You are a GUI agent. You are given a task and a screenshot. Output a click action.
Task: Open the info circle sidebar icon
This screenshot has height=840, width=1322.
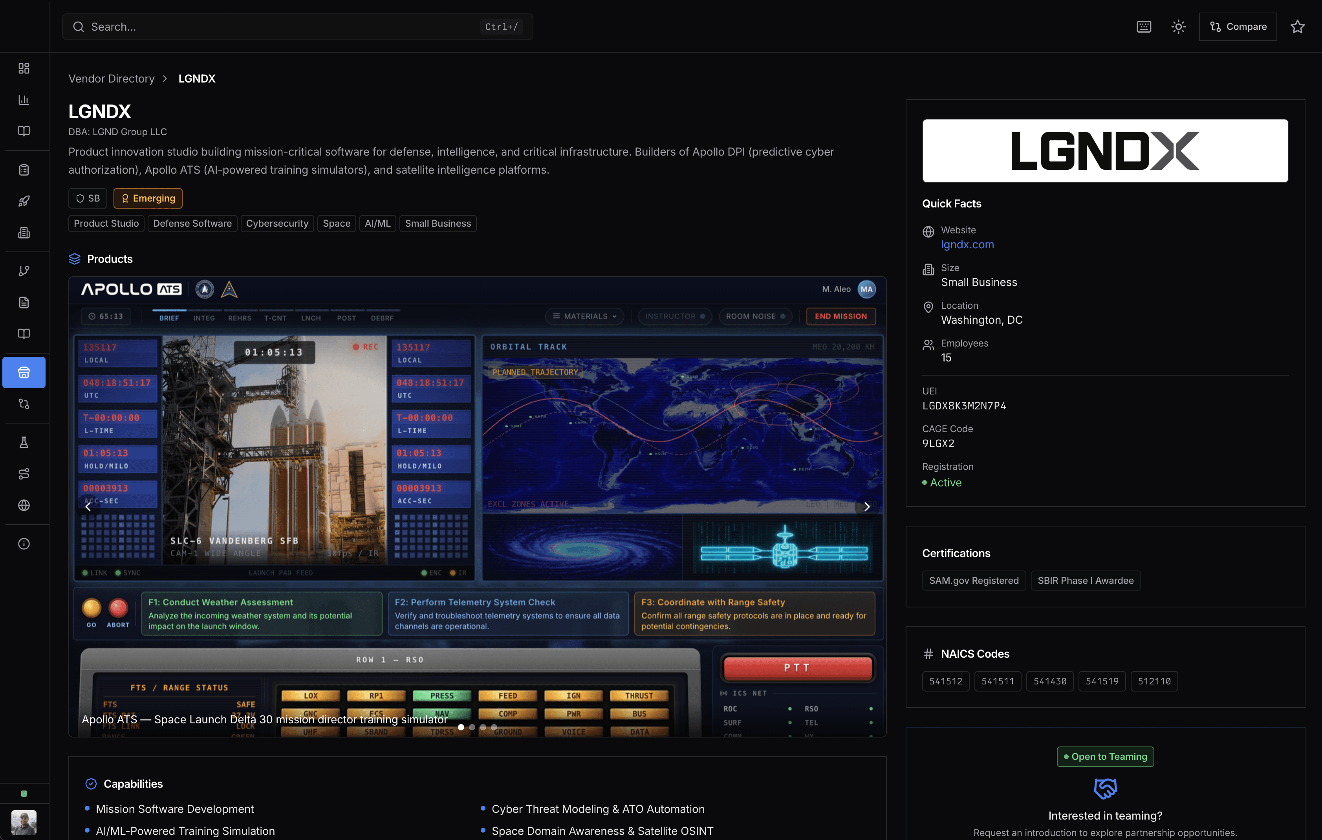(x=24, y=543)
